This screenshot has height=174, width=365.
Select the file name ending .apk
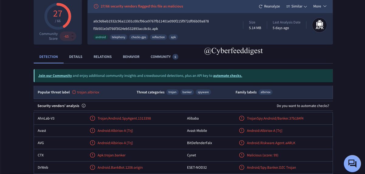(126, 29)
